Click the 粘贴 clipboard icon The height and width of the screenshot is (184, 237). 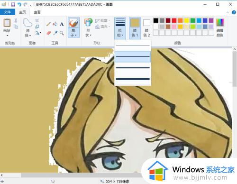[x=7, y=23]
